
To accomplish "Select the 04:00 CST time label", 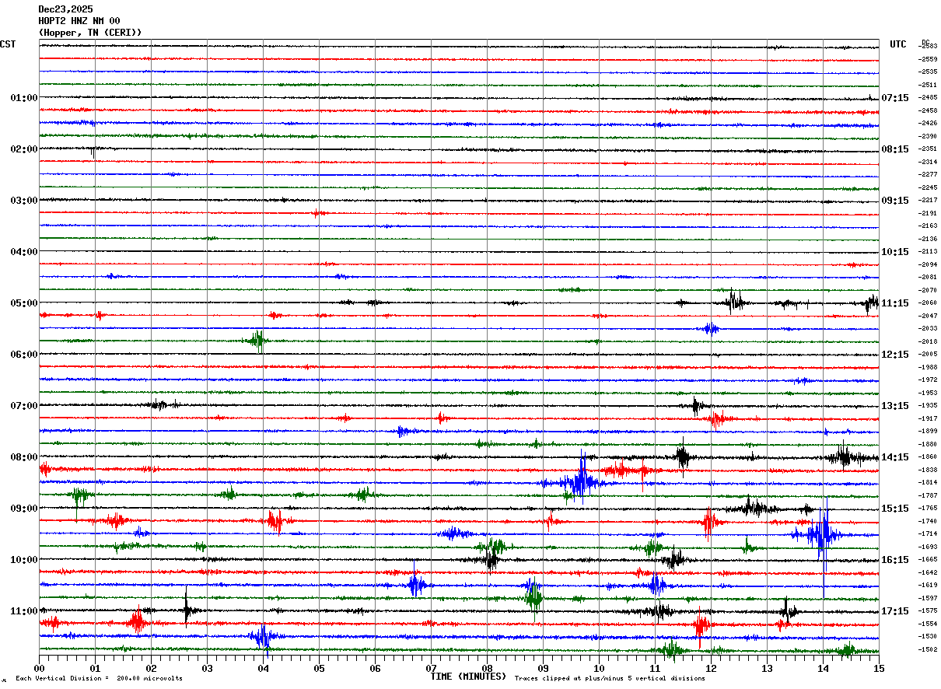I will (24, 252).
